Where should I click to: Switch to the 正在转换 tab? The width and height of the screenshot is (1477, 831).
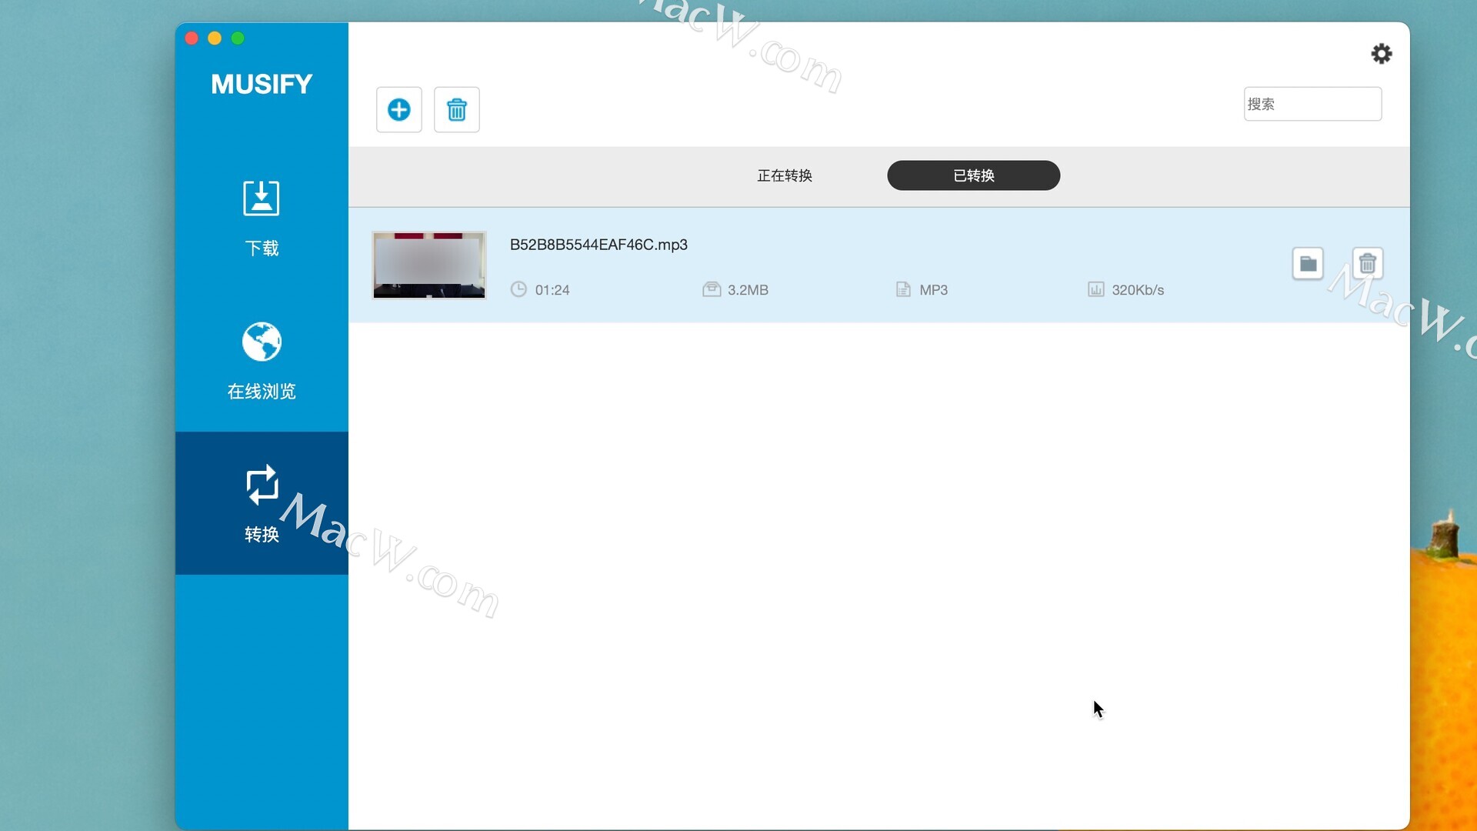[785, 175]
